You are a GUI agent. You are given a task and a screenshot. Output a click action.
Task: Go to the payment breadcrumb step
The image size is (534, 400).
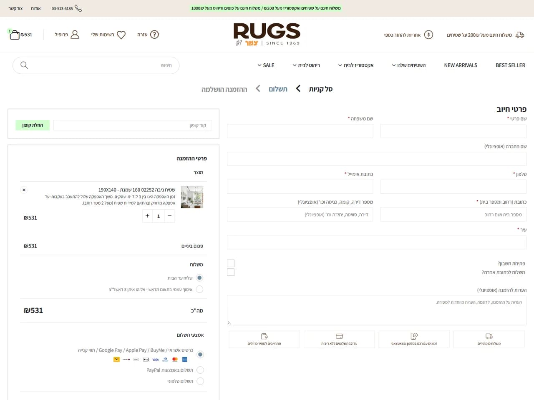click(278, 89)
